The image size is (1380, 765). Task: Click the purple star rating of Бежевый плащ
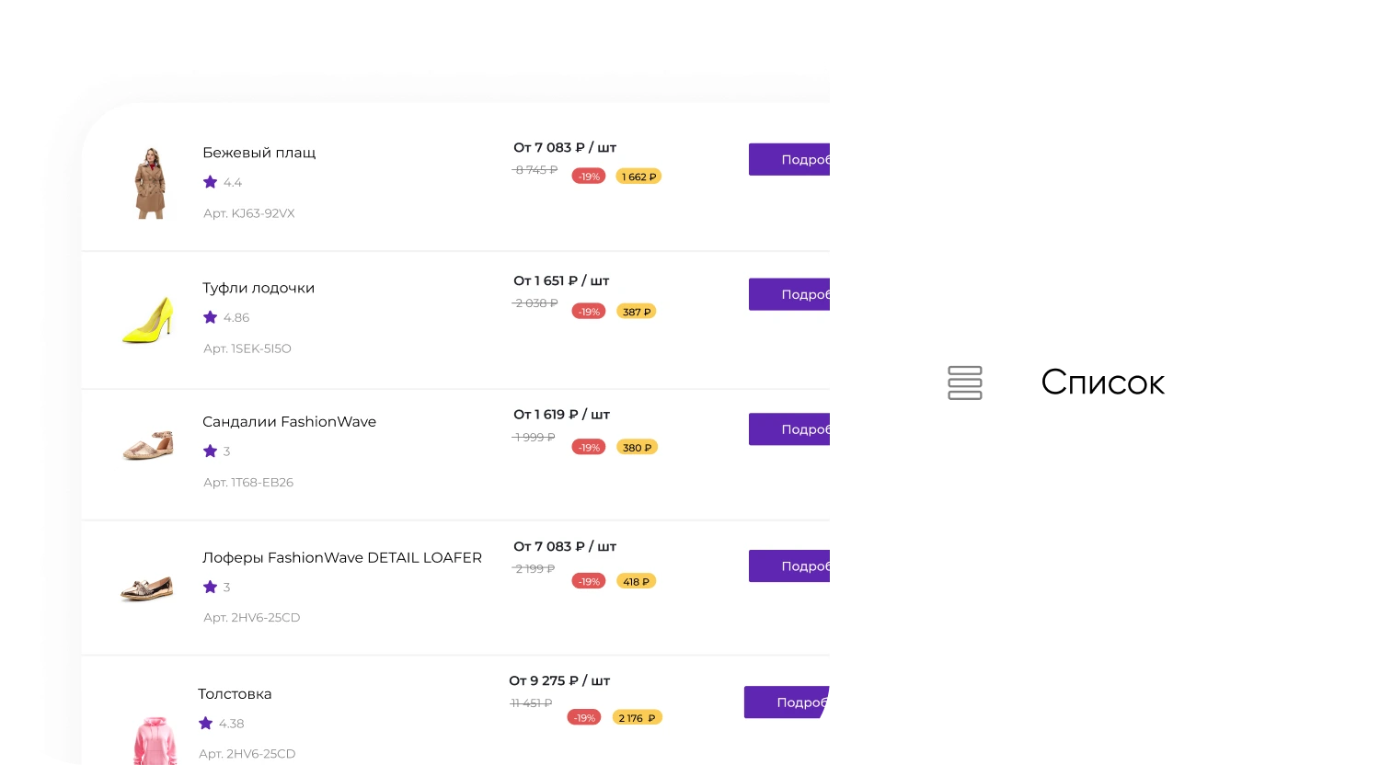(x=211, y=182)
